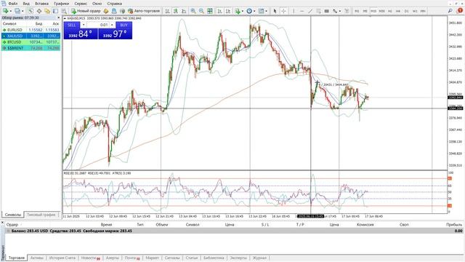Expand the new chart dropdown arrow

point(11,11)
